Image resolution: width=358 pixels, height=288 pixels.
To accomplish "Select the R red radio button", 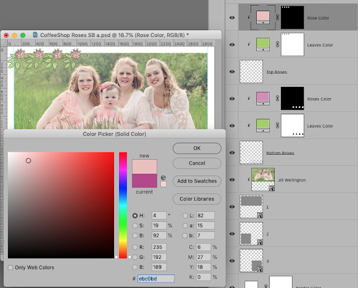I will click(135, 247).
